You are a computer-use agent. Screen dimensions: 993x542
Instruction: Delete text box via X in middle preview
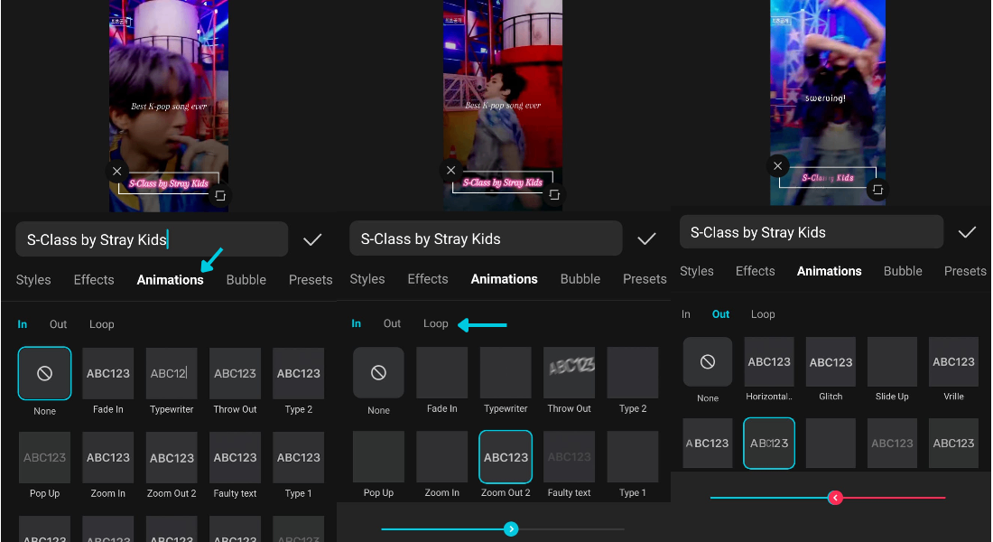pyautogui.click(x=450, y=170)
